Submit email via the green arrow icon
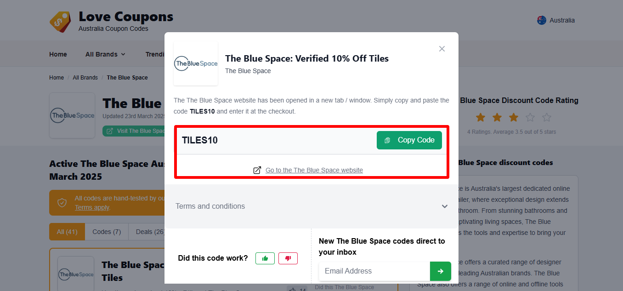The width and height of the screenshot is (623, 291). [x=440, y=271]
